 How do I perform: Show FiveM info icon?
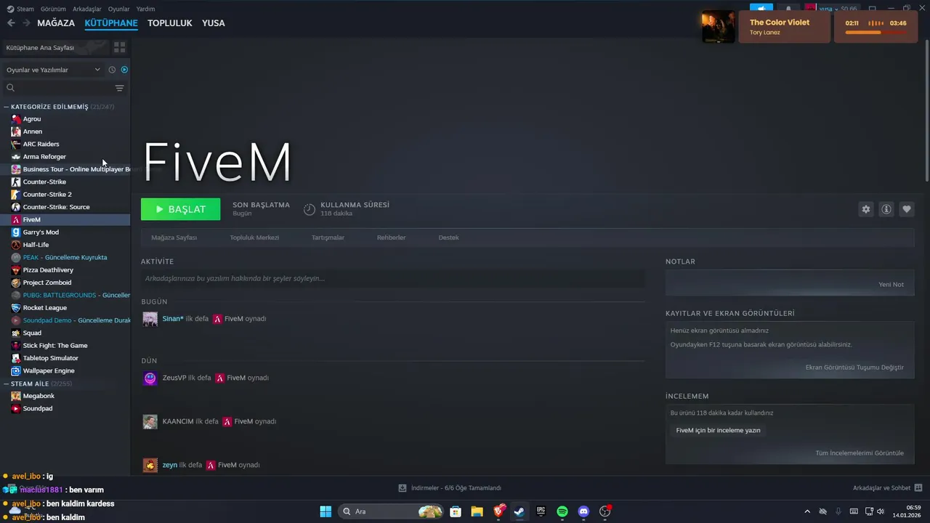(886, 209)
